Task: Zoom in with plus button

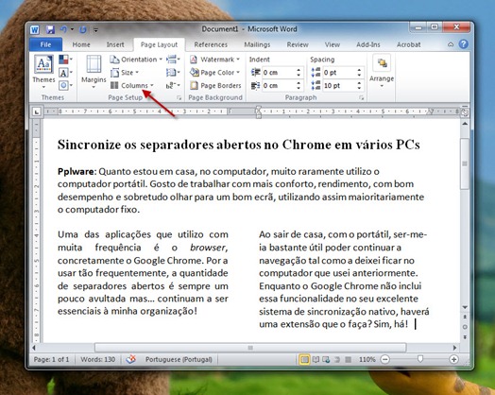Action: click(x=453, y=359)
